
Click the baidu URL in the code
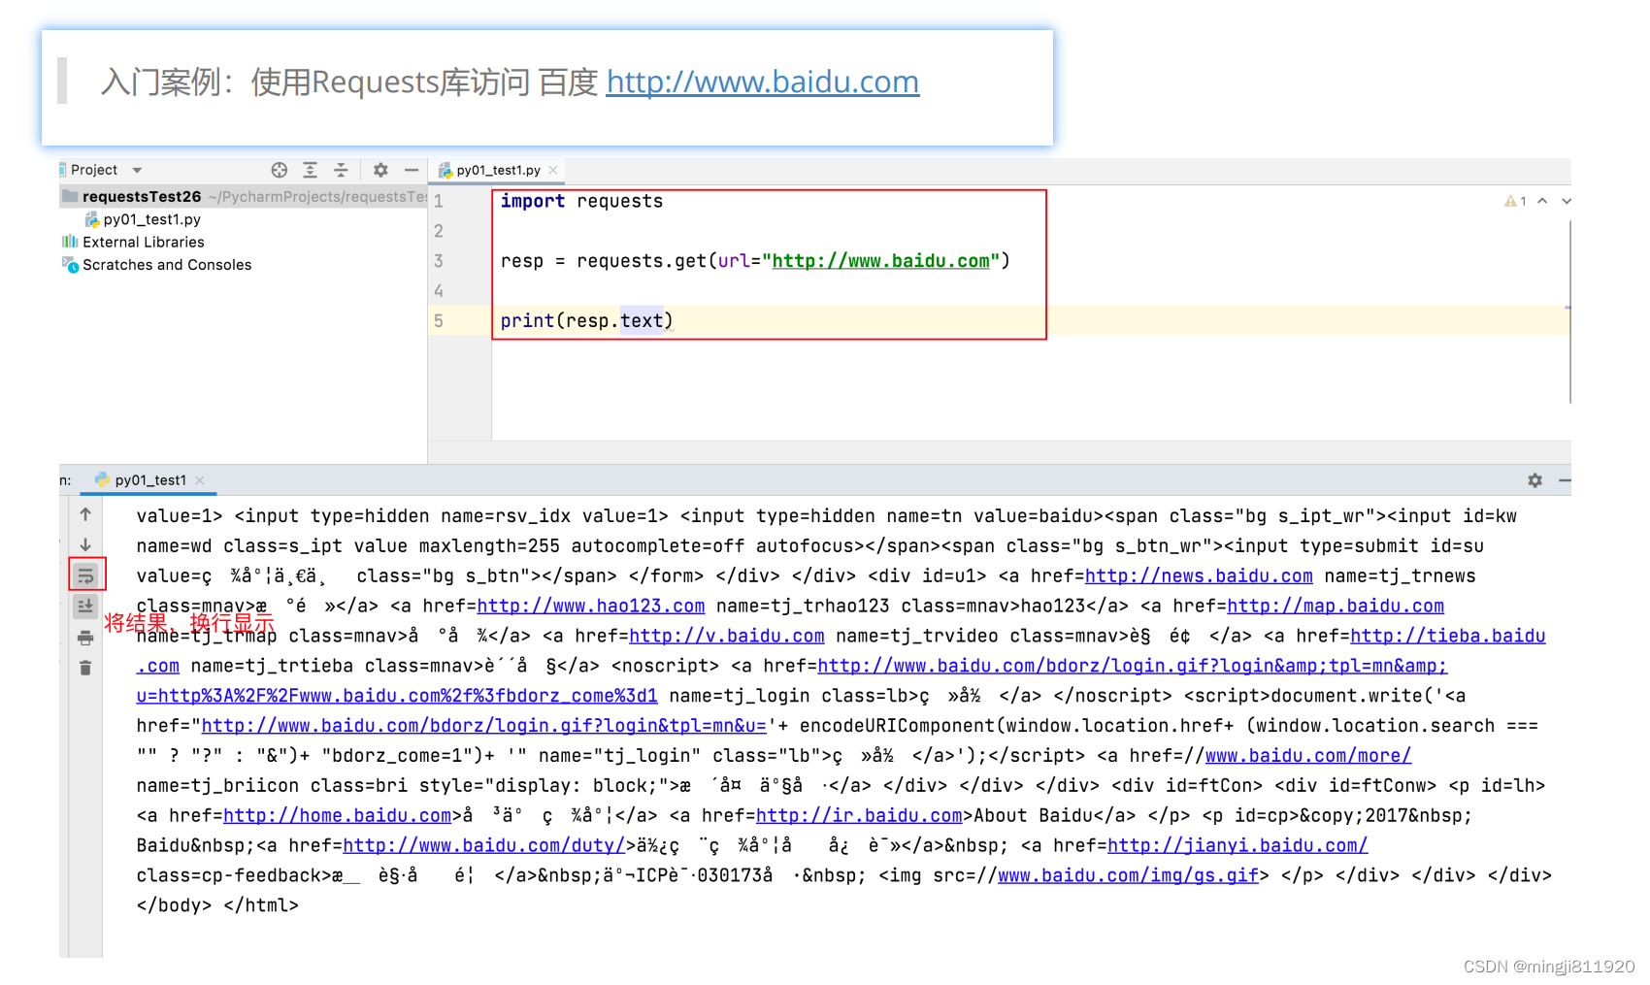(x=880, y=261)
